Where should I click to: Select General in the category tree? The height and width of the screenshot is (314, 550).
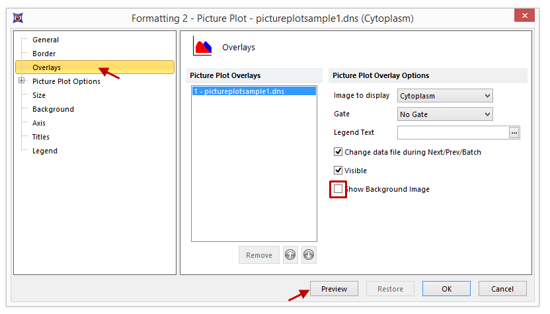46,40
